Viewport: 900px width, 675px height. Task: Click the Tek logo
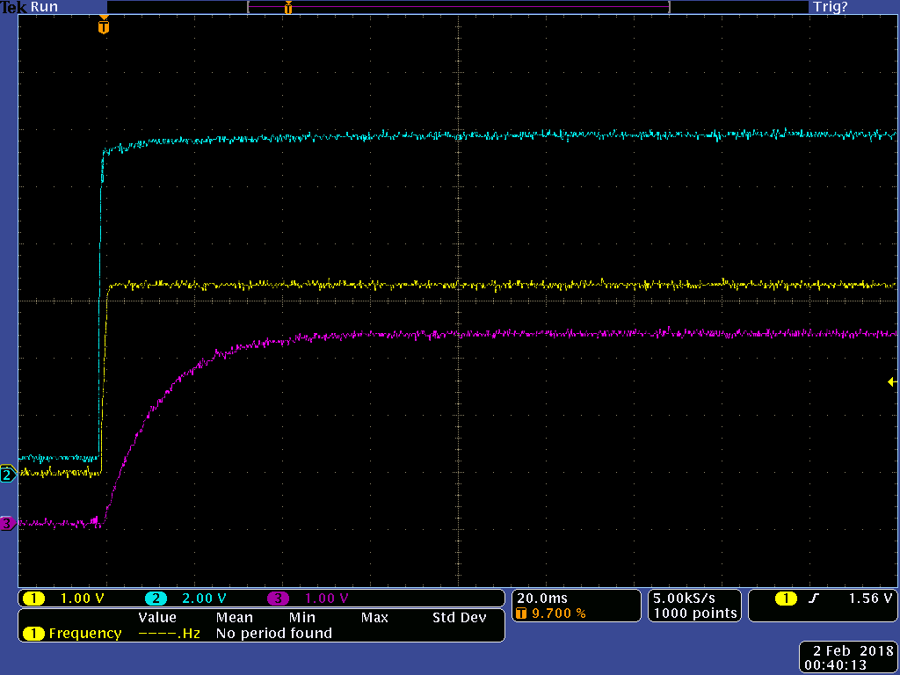pyautogui.click(x=14, y=7)
